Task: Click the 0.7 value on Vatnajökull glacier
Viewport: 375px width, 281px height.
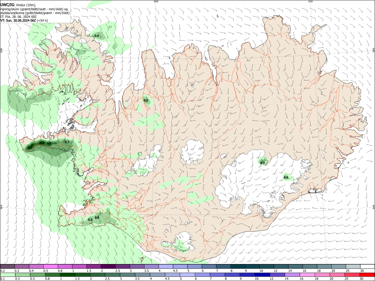Action: point(262,163)
